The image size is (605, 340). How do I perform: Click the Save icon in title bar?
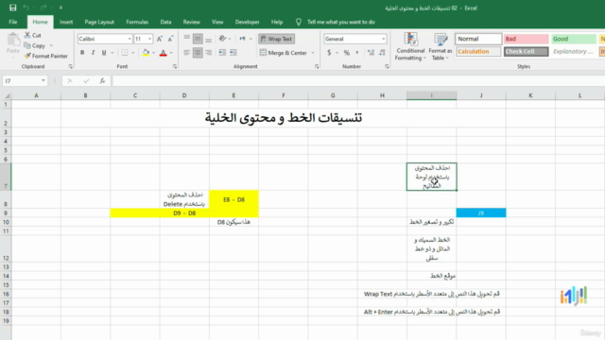tap(12, 8)
